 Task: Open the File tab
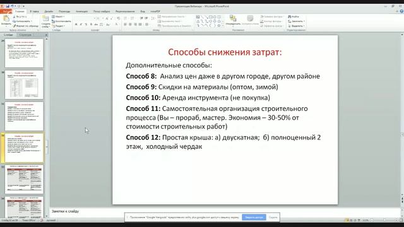coord(6,11)
